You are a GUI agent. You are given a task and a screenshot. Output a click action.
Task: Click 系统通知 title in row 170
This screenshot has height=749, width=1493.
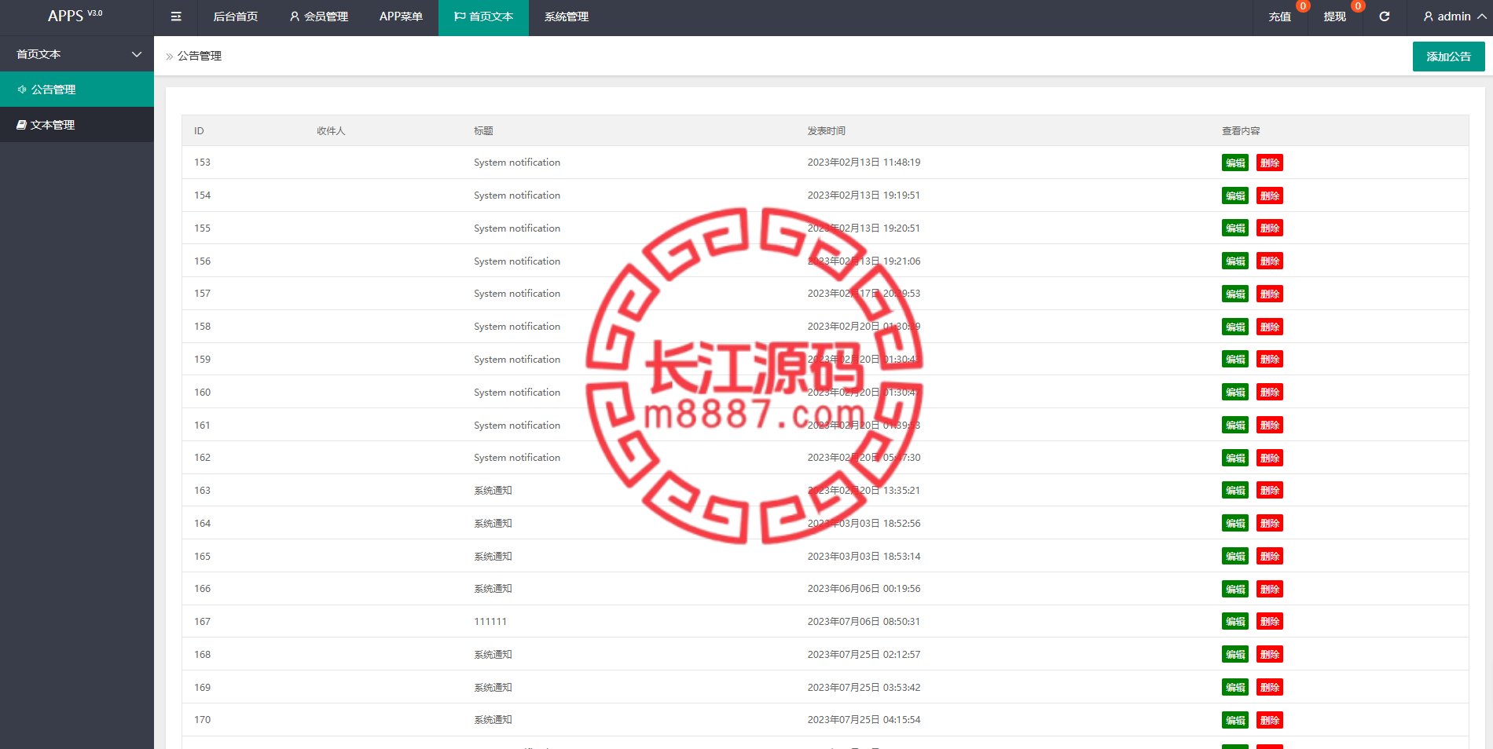tap(493, 720)
